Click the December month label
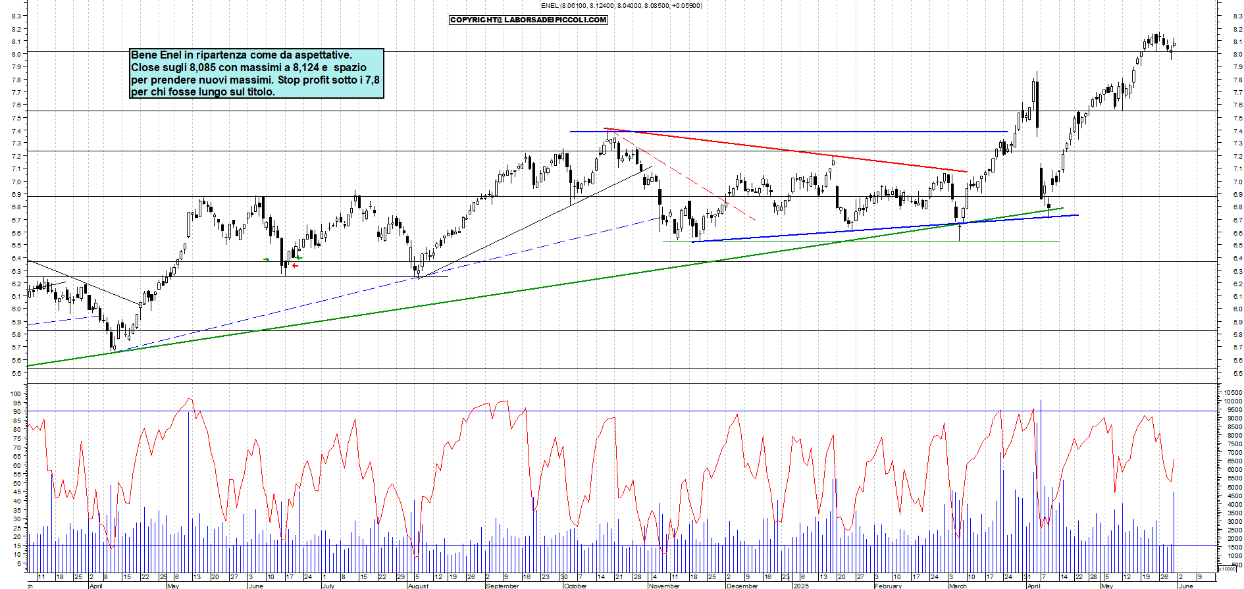This screenshot has height=589, width=1244. coord(742,586)
